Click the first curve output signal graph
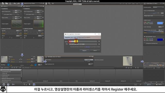Image resolution: width=165 pixels, height=93 pixels. click(x=16, y=24)
